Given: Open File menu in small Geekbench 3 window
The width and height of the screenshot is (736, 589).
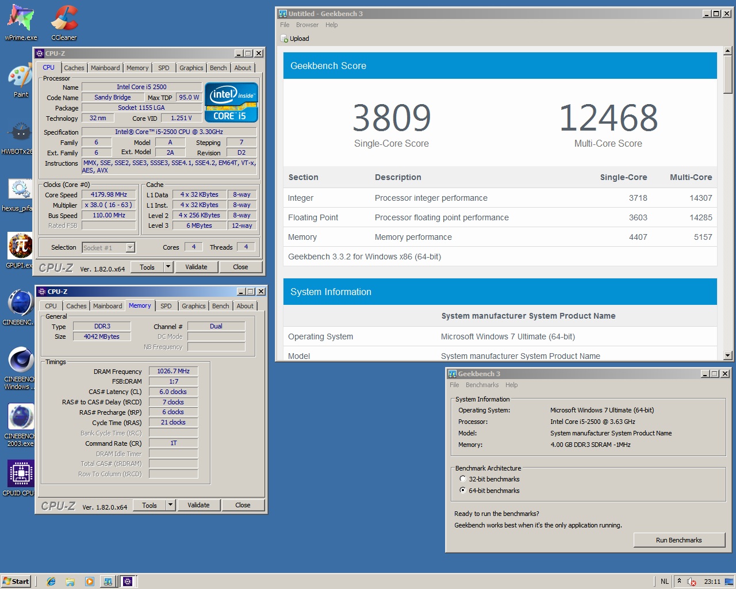Looking at the screenshot, I should pos(454,385).
